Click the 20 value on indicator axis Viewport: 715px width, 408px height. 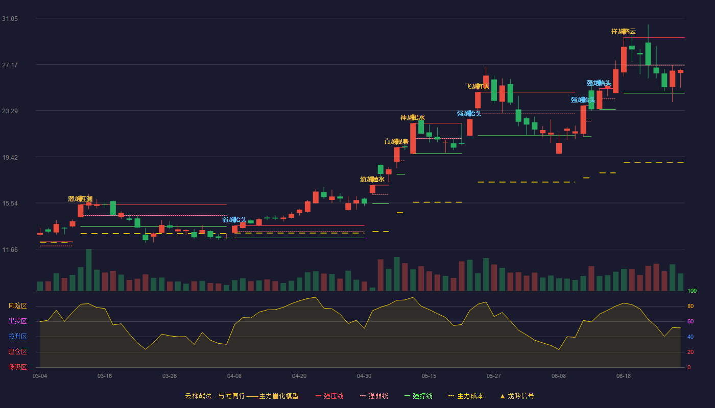(x=690, y=352)
